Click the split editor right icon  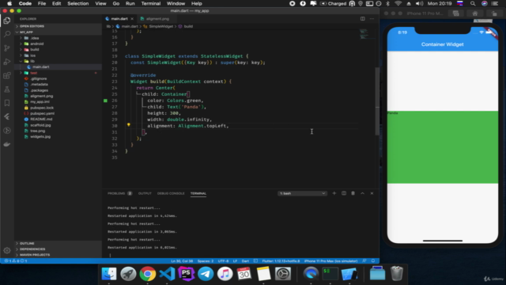click(362, 19)
